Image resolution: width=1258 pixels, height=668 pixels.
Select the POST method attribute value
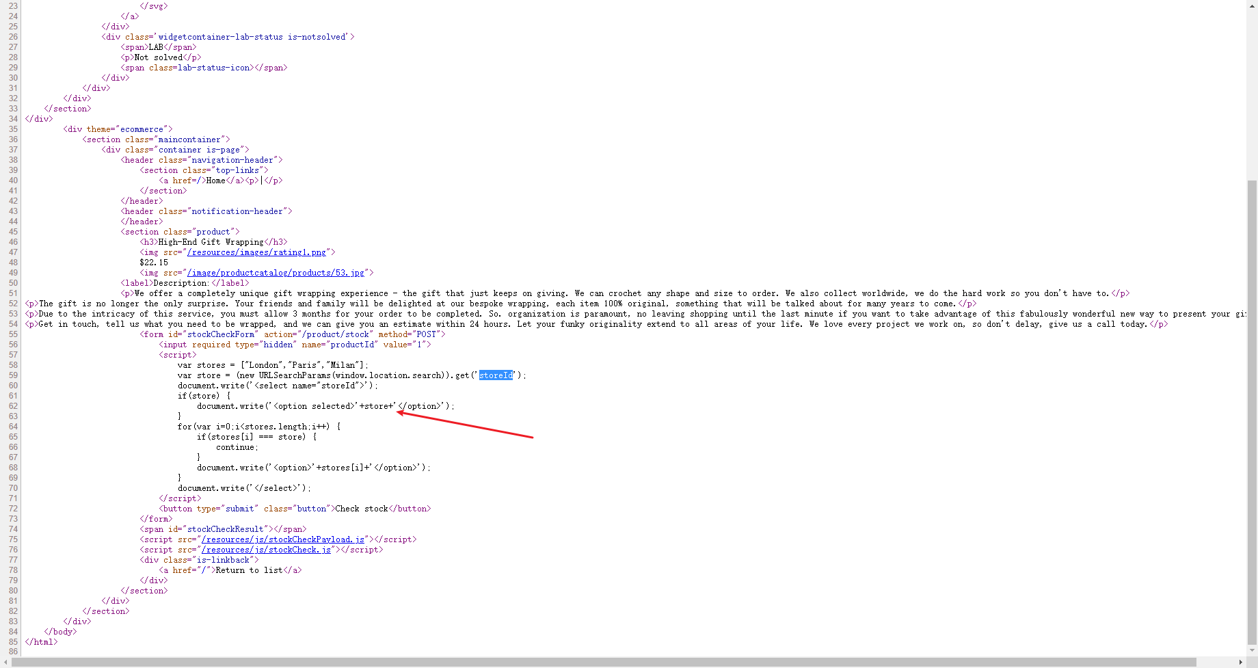pyautogui.click(x=427, y=334)
